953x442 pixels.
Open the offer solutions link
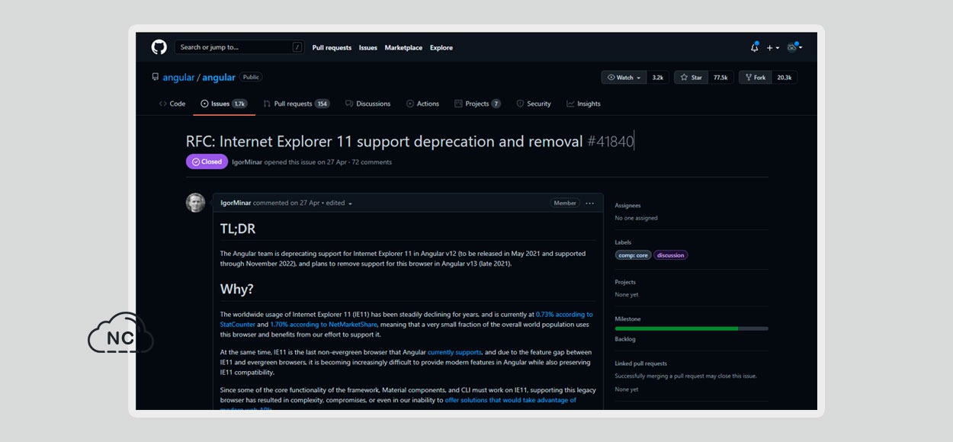[x=511, y=400]
